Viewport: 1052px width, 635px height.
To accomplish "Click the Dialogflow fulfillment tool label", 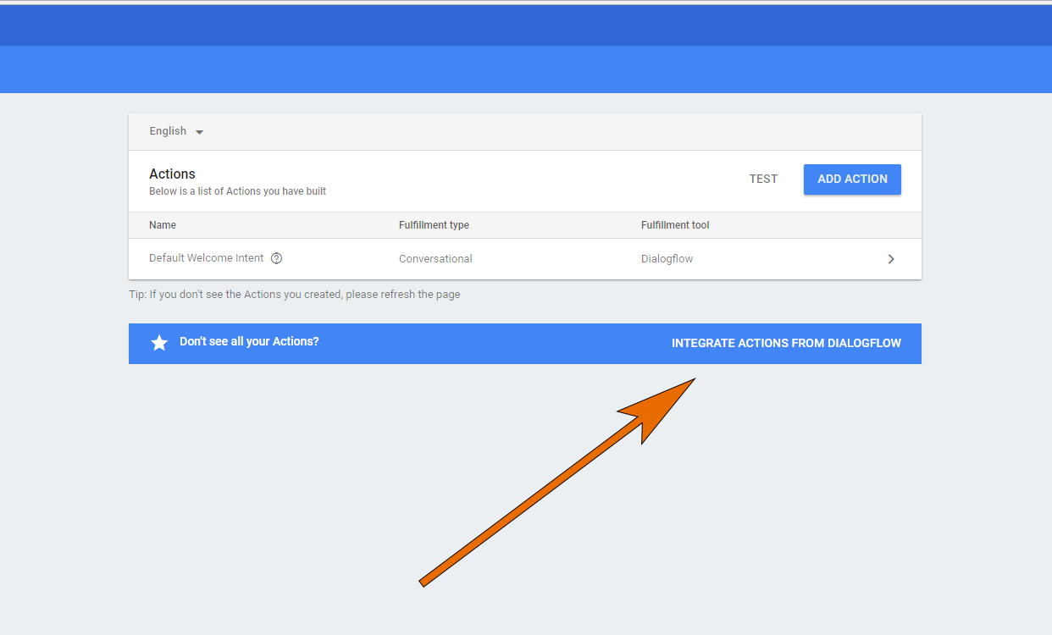I will [667, 258].
